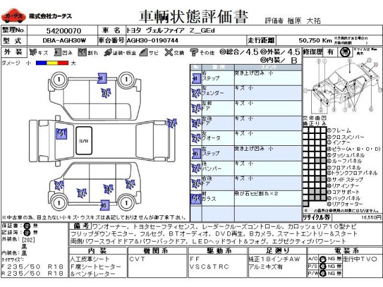Choose the blue small-damage color swatch

point(41,63)
